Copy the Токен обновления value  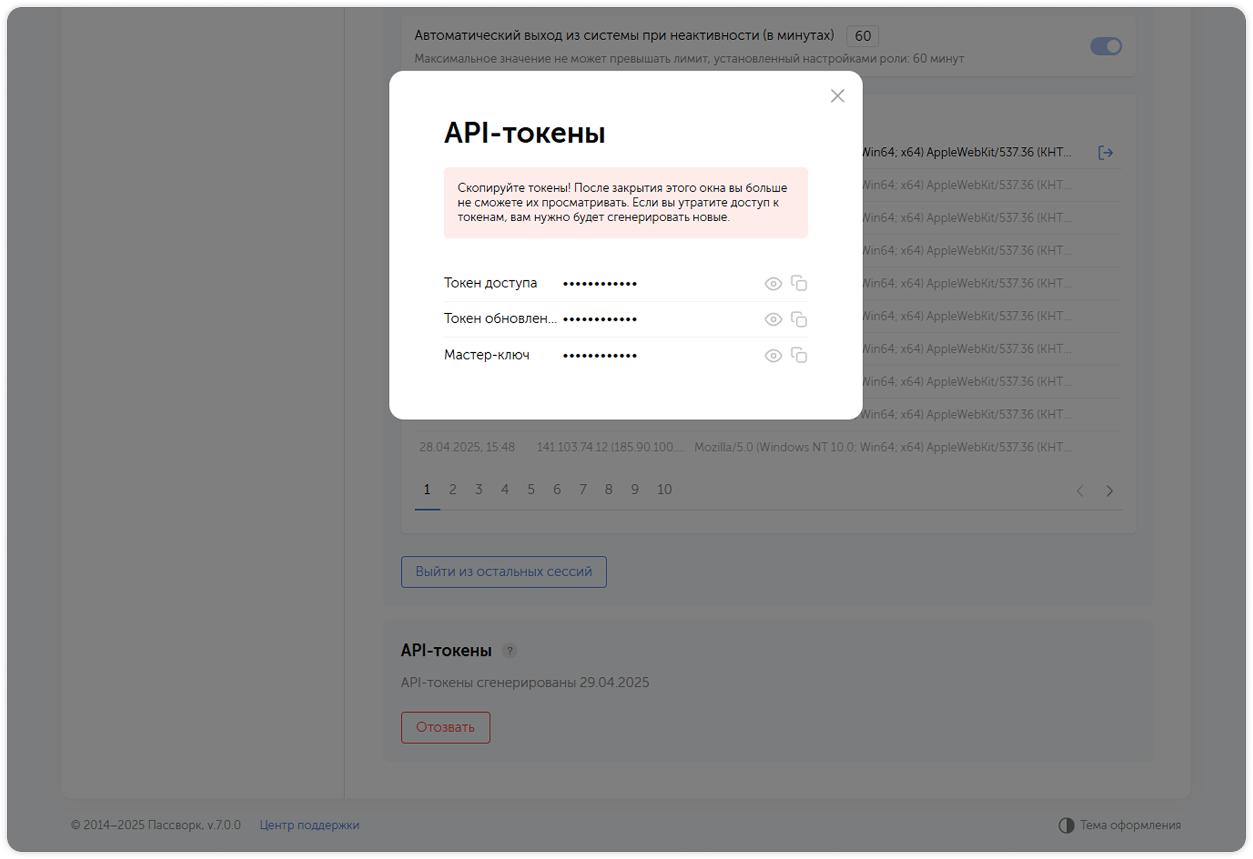coord(799,319)
